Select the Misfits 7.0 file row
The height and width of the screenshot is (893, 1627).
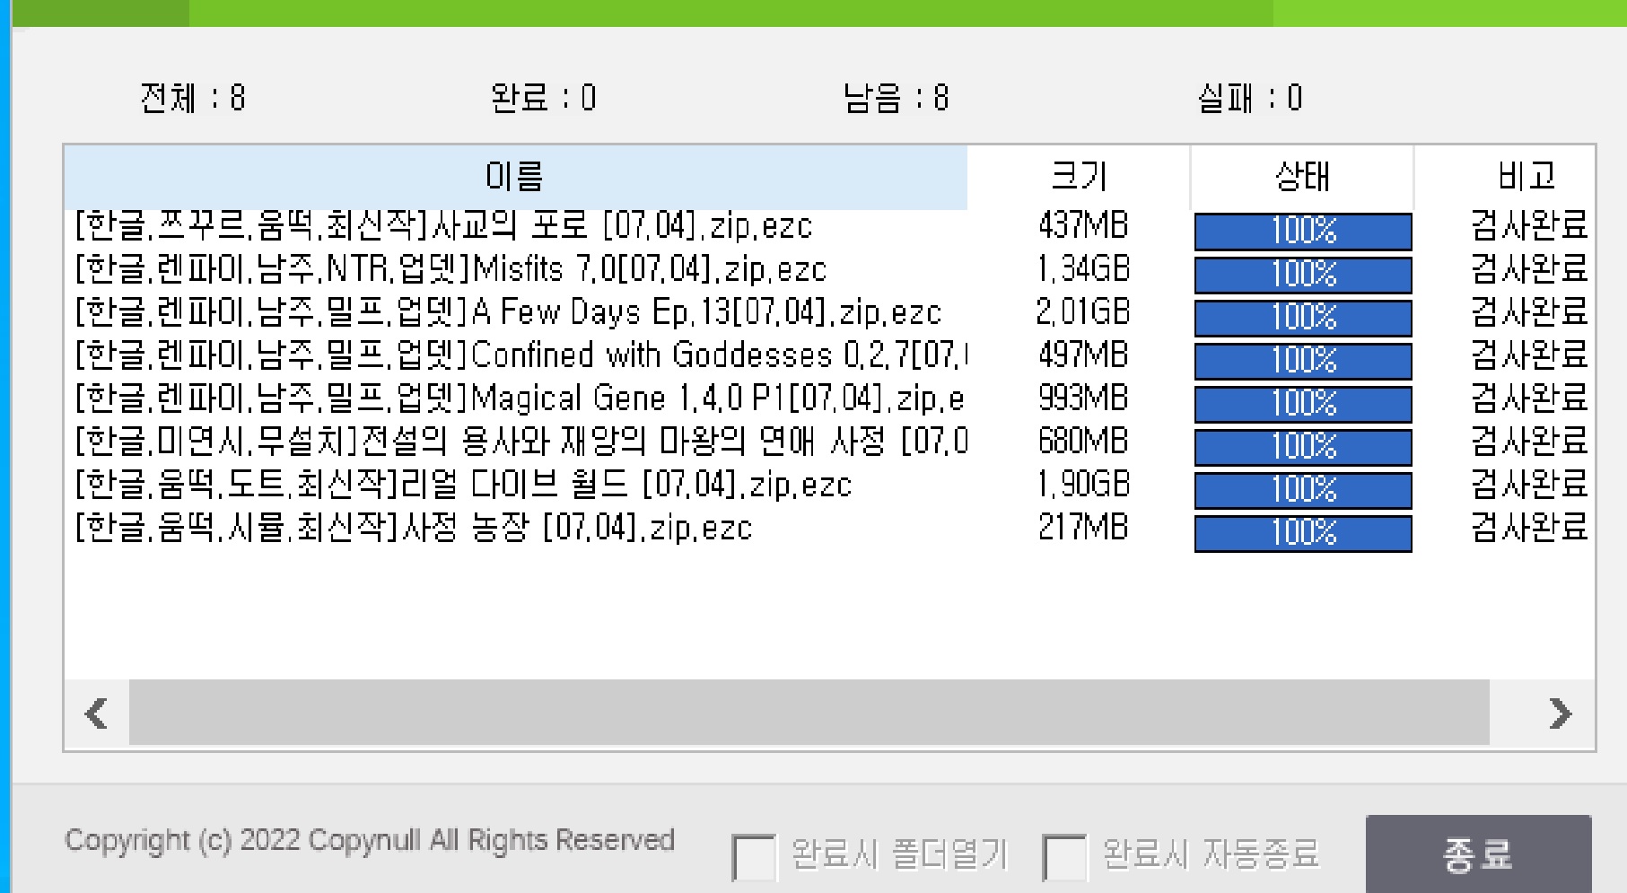pos(450,269)
